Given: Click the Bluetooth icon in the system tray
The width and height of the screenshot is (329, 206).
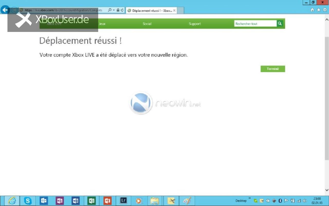Looking at the screenshot, I should click(280, 201).
